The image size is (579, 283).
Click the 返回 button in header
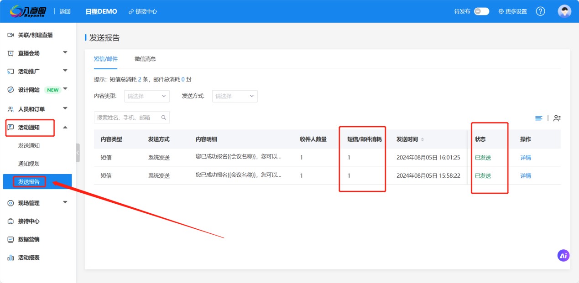click(x=65, y=11)
